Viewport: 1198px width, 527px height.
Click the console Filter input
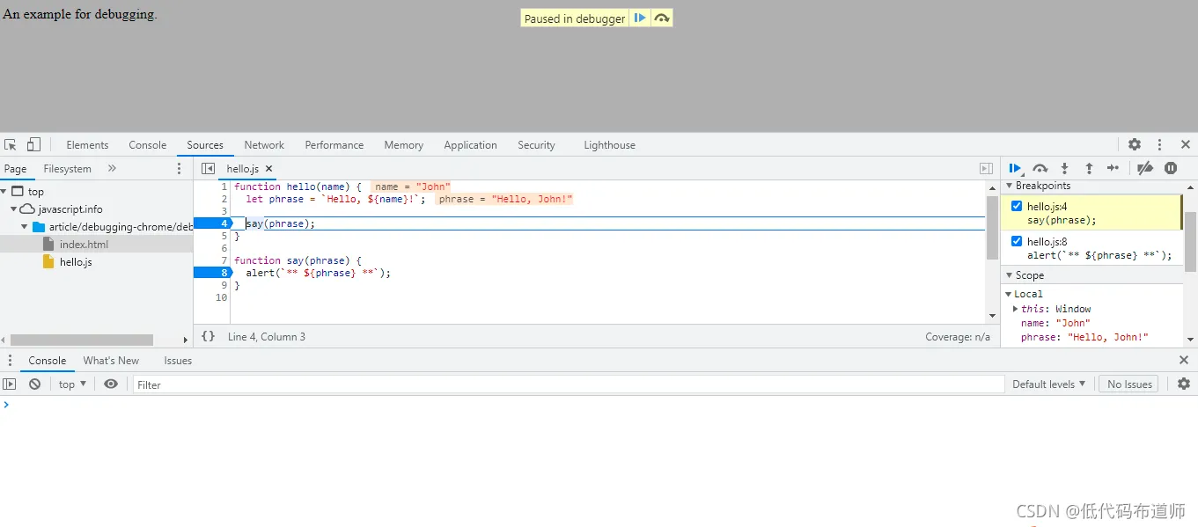569,384
